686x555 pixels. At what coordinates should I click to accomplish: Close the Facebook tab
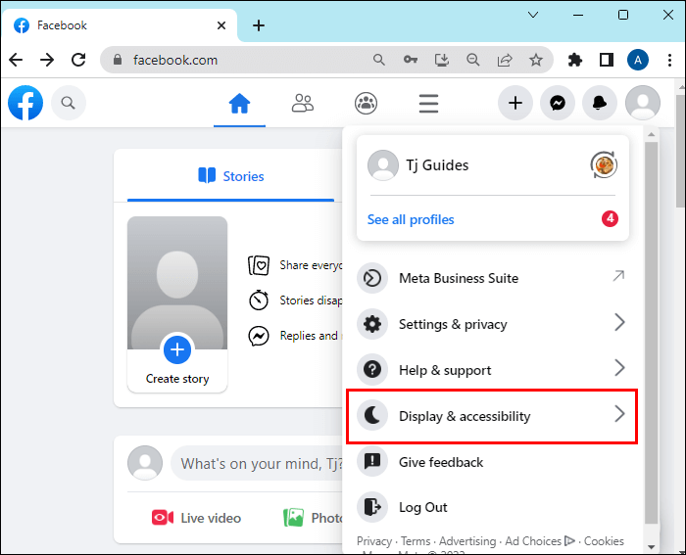coord(221,25)
